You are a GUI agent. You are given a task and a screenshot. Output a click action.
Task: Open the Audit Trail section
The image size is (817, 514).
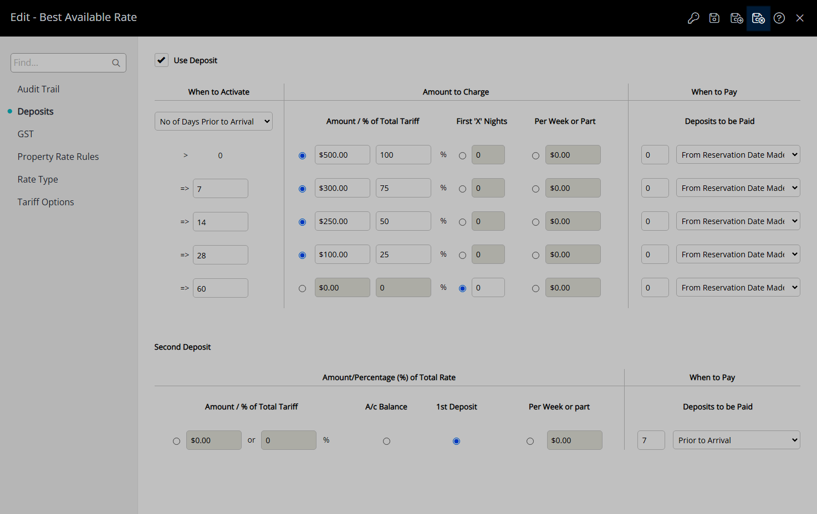pos(38,89)
